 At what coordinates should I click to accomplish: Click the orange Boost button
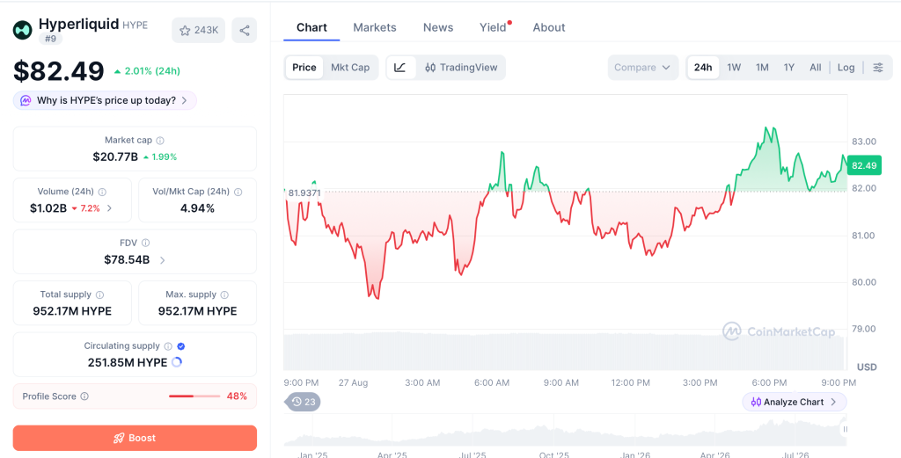point(135,438)
